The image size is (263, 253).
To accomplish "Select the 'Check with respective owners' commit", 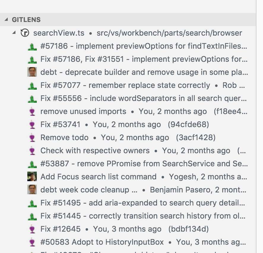I will (x=95, y=151).
